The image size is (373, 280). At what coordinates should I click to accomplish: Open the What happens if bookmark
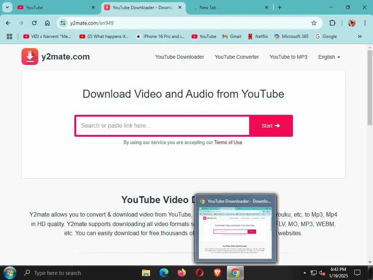point(104,36)
